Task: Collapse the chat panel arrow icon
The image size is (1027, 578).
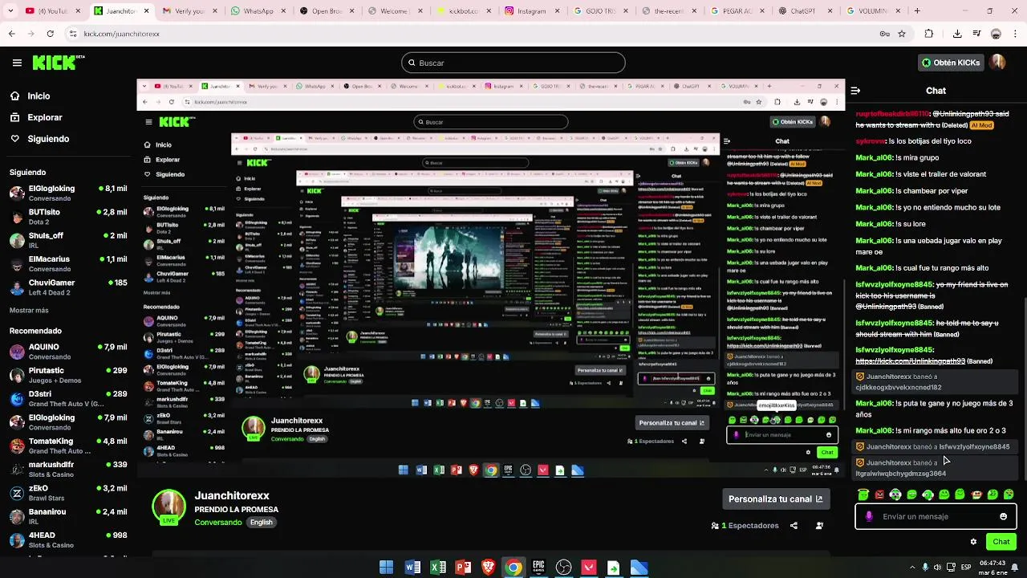Action: pos(855,91)
